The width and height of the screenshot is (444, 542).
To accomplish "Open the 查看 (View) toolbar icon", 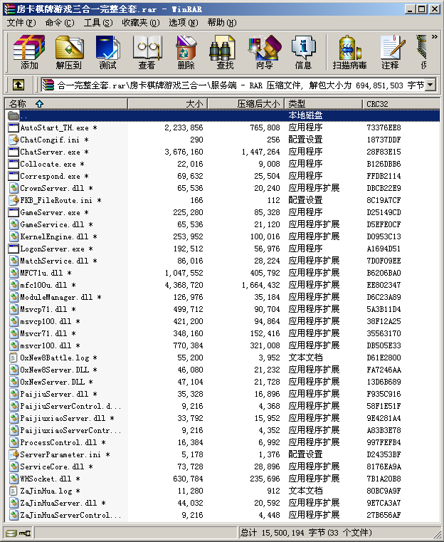I will [x=147, y=52].
